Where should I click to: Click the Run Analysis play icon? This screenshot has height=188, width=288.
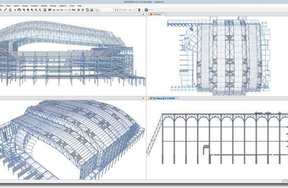coord(15,10)
